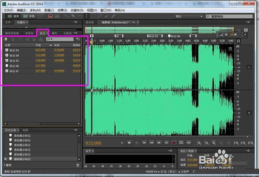Adjust the volume knob on waveform HUD

[226, 34]
